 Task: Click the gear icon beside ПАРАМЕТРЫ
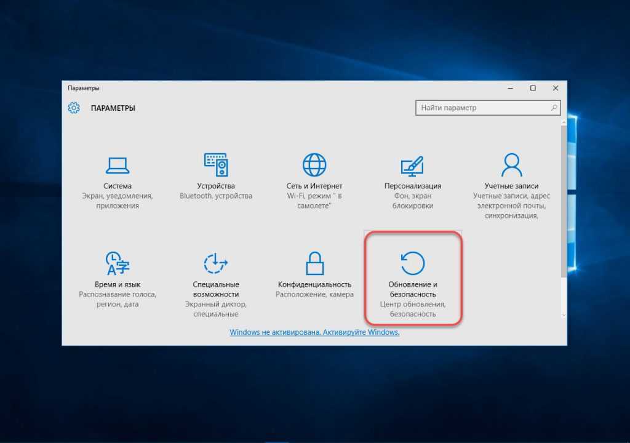tap(74, 108)
